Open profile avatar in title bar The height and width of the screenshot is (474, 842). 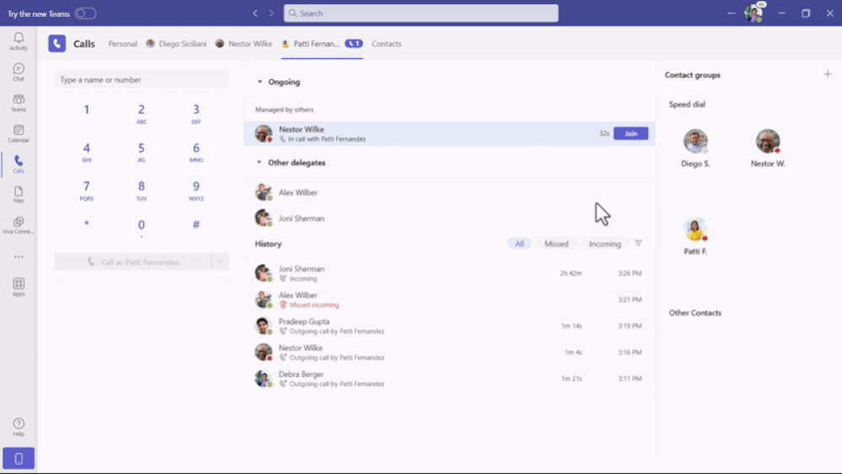pyautogui.click(x=754, y=13)
